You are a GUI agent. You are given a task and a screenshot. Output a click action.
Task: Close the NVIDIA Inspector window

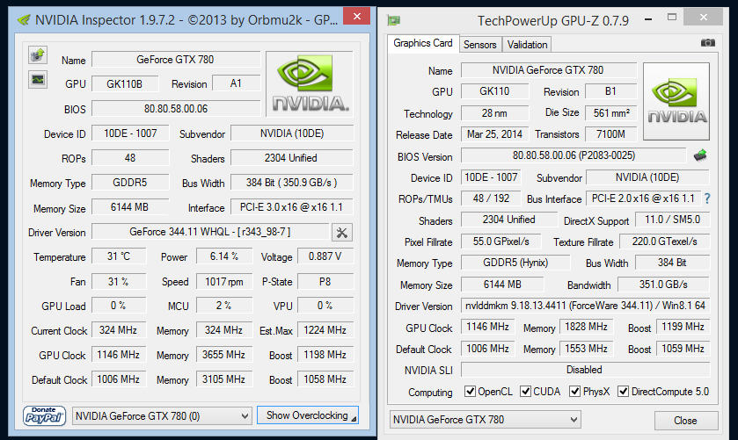[357, 17]
